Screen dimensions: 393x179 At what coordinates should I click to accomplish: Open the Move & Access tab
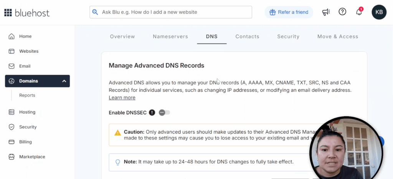[x=338, y=37]
